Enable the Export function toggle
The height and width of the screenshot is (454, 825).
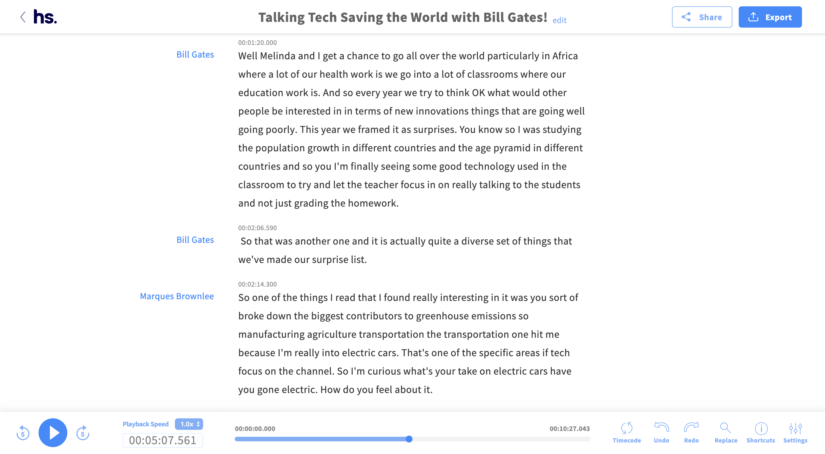click(772, 17)
